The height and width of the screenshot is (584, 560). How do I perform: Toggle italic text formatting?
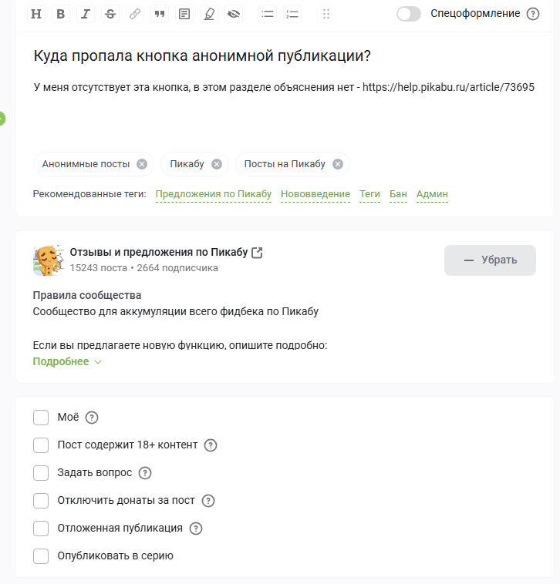[86, 14]
